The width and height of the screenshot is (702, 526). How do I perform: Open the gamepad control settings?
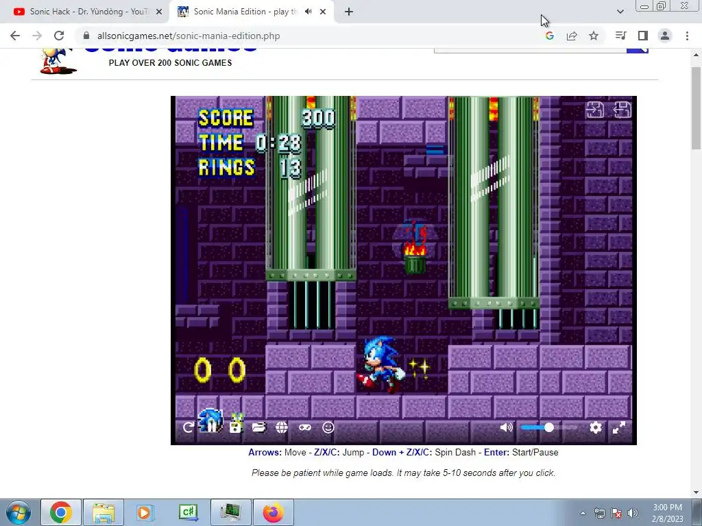[x=305, y=427]
